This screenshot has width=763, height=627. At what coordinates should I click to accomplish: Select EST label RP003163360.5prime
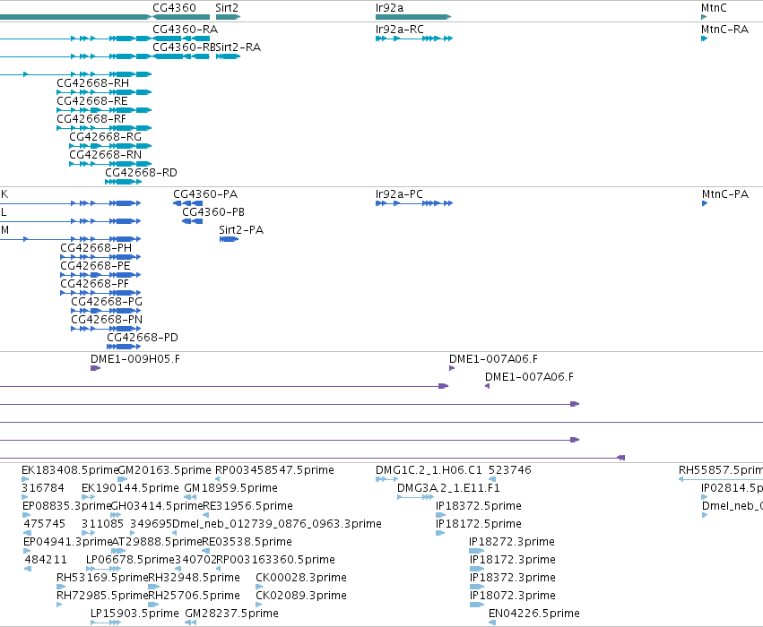275,560
